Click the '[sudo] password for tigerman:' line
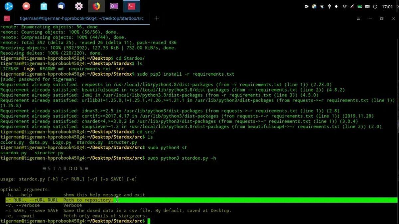The image size is (399, 224). tap(38, 79)
